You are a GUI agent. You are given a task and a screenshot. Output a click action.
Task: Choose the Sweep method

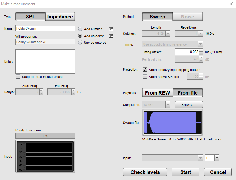[x=157, y=17]
